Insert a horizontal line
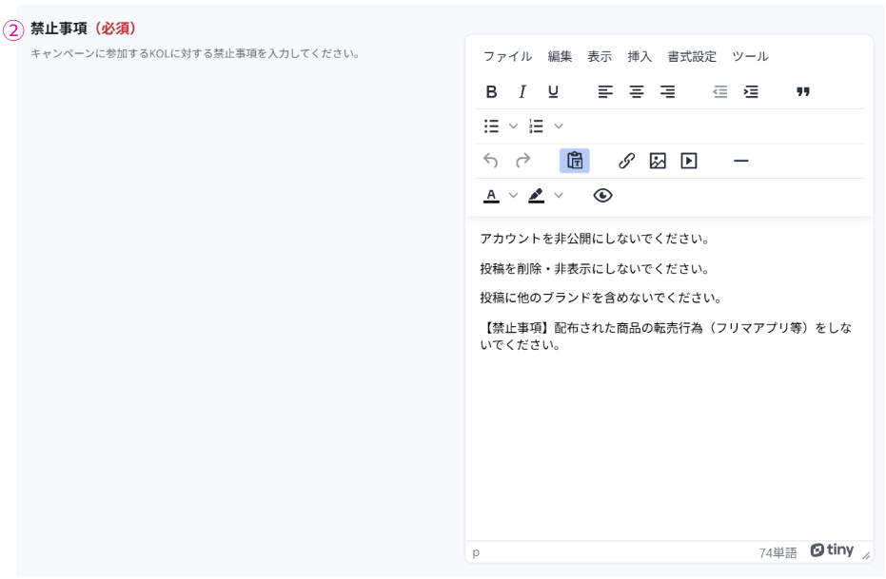Viewport: 886px width, 579px height. [741, 161]
